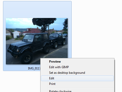Choose Set as desktop background
Screen dimensions: 122x92
(77, 73)
